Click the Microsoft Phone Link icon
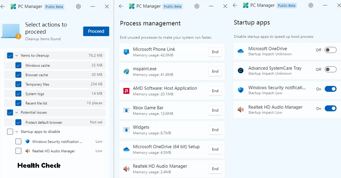341x178 pixels. click(x=126, y=52)
